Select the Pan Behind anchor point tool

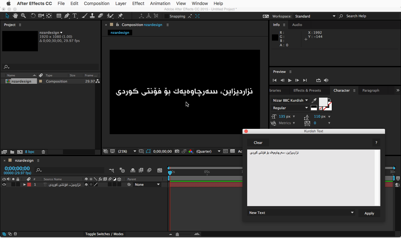49,16
